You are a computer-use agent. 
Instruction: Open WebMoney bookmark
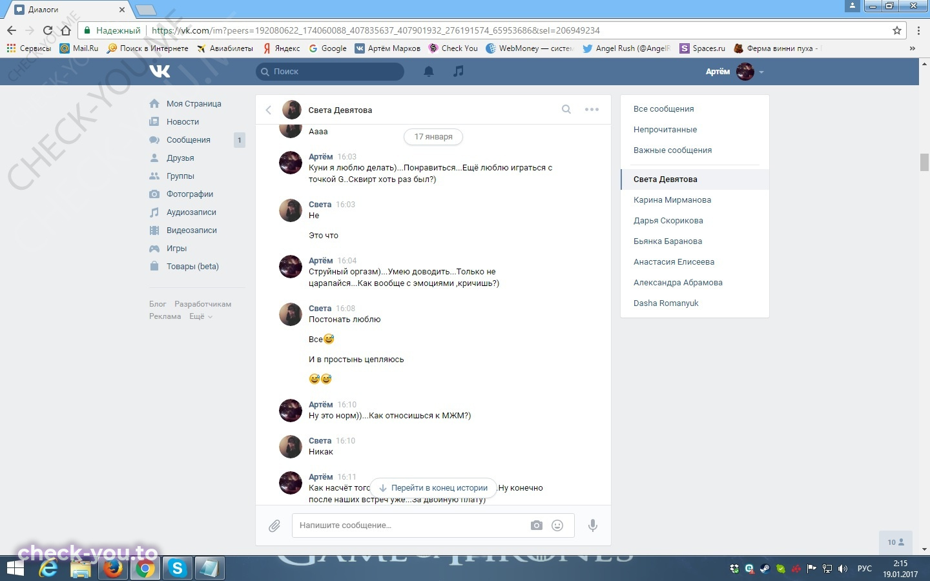(530, 48)
